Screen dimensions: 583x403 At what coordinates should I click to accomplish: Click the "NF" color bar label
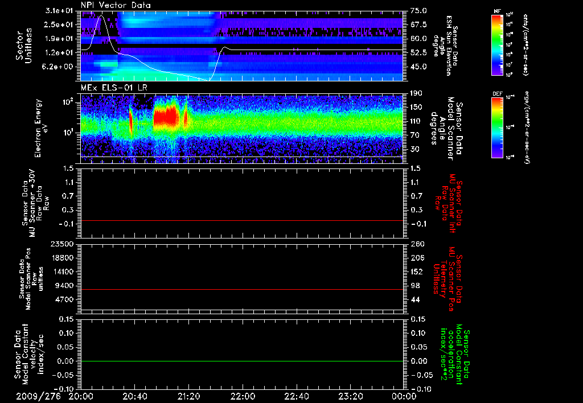pos(497,11)
